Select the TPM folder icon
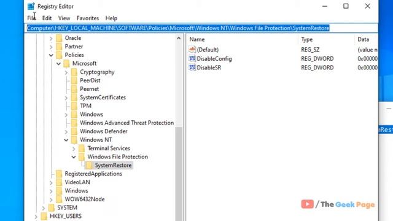 pos(74,106)
